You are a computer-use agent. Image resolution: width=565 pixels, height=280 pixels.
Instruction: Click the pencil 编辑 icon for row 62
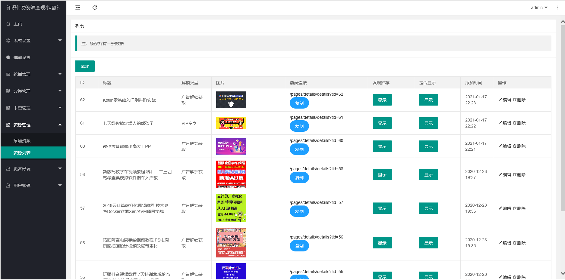click(x=500, y=100)
